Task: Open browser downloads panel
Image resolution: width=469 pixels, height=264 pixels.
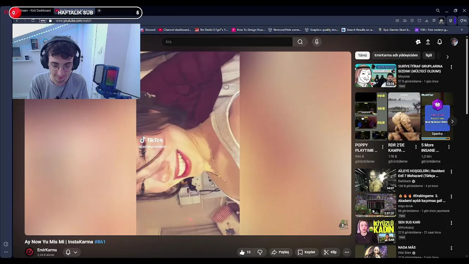Action: point(426,21)
